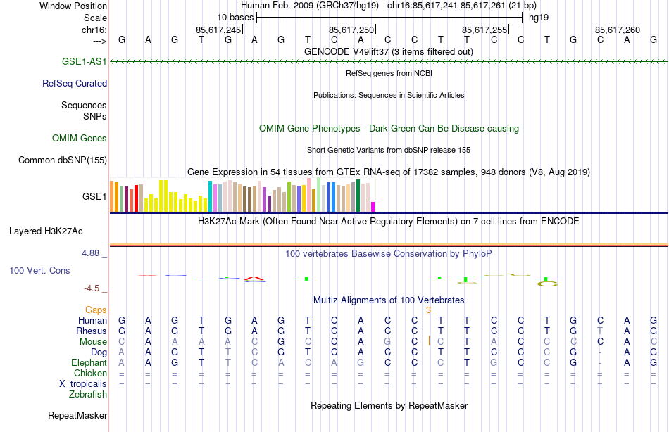Click the H3K27Ac Mark ENCODE track title
Screen dimensions: 669x432
click(389, 222)
